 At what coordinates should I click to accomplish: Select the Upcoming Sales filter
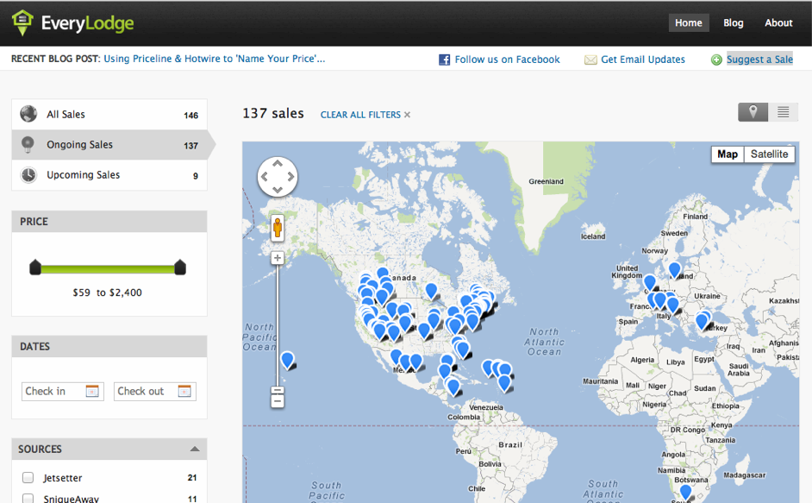83,175
